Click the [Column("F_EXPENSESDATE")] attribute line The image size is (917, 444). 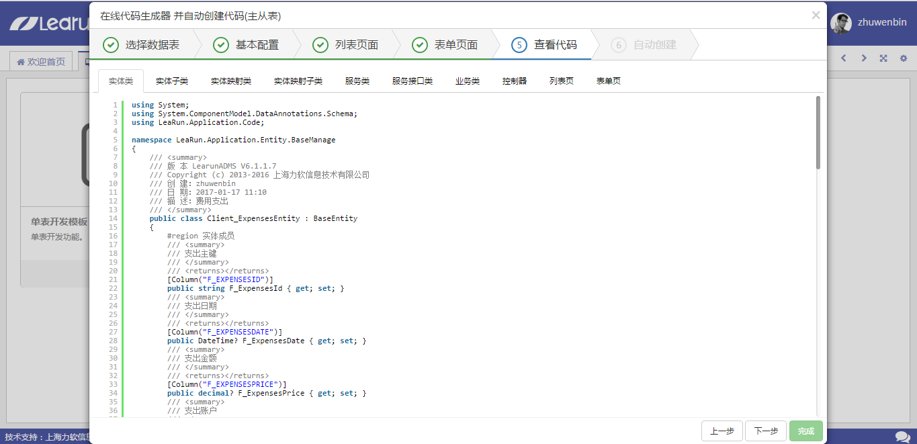point(225,332)
